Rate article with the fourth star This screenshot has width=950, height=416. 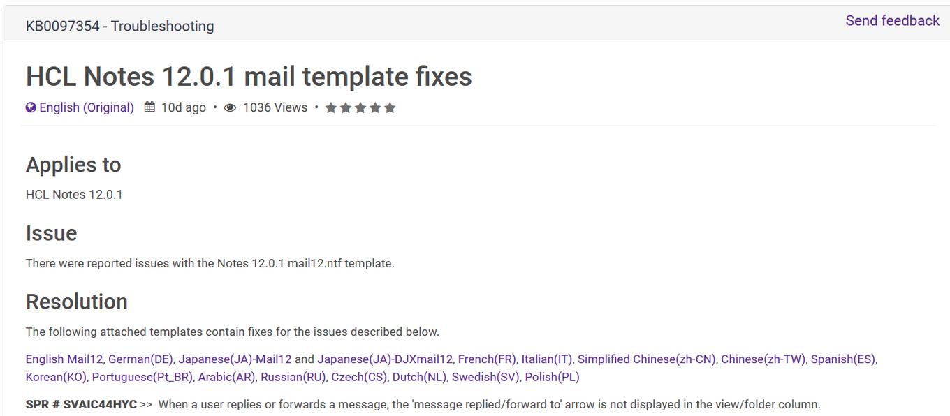point(375,107)
